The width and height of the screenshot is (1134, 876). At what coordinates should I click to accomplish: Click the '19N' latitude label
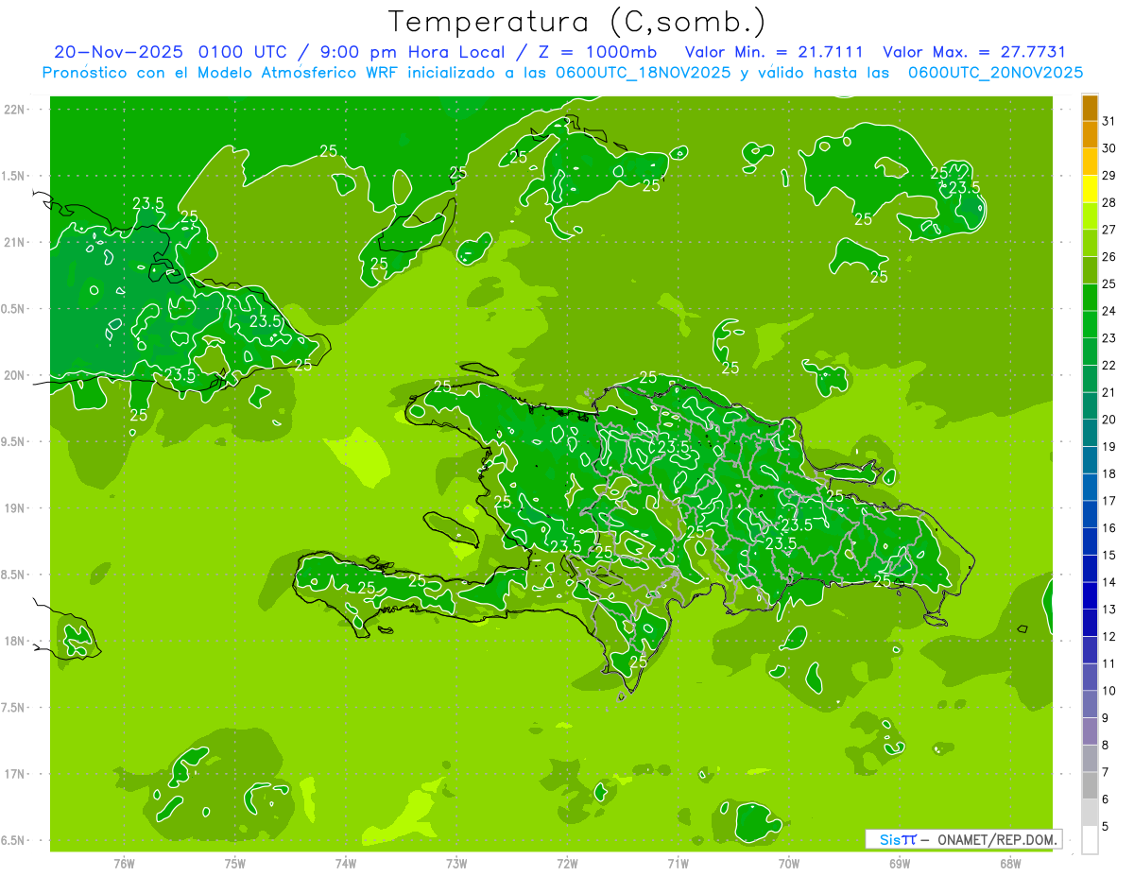(x=14, y=508)
